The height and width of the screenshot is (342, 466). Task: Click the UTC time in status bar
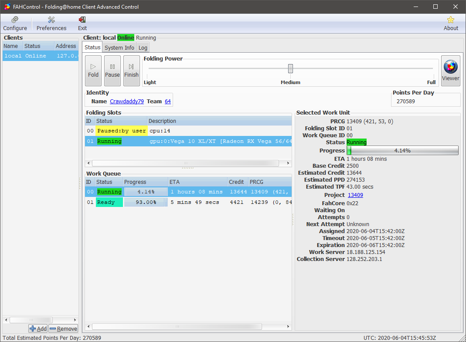click(x=400, y=338)
